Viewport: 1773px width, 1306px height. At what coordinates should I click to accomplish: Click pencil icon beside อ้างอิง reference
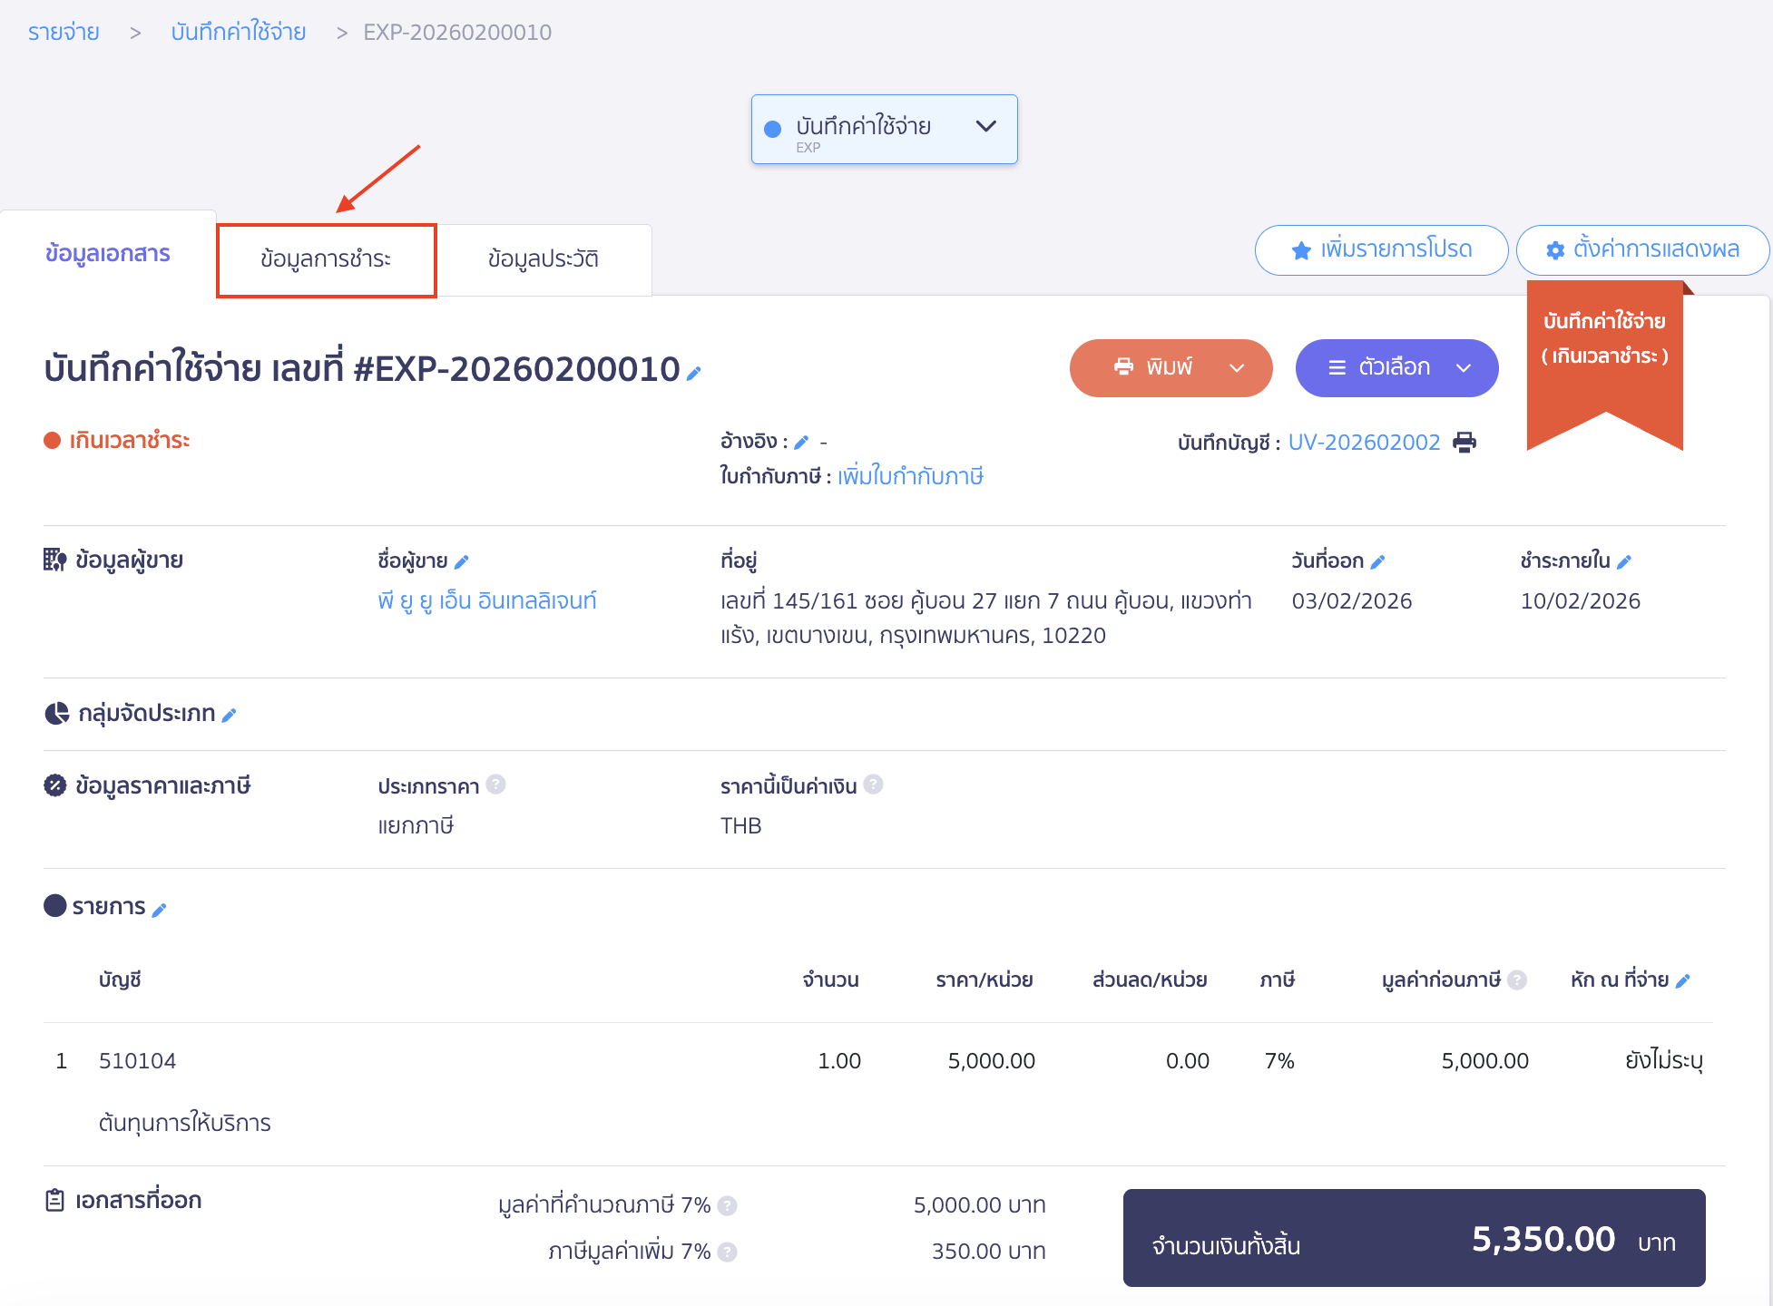coord(801,443)
